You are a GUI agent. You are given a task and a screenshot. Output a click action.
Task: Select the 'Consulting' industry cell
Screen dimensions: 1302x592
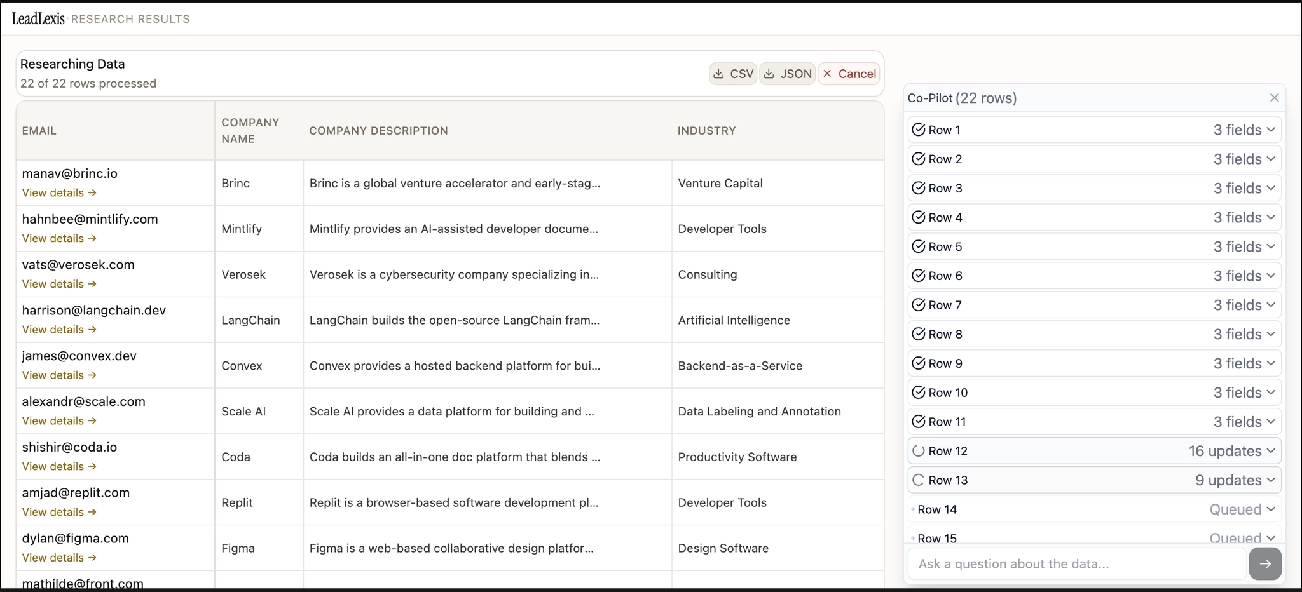click(778, 274)
